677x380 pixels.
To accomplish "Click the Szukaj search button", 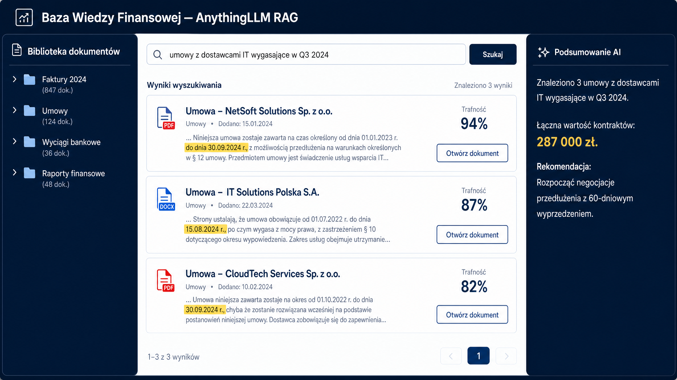I will coord(493,54).
